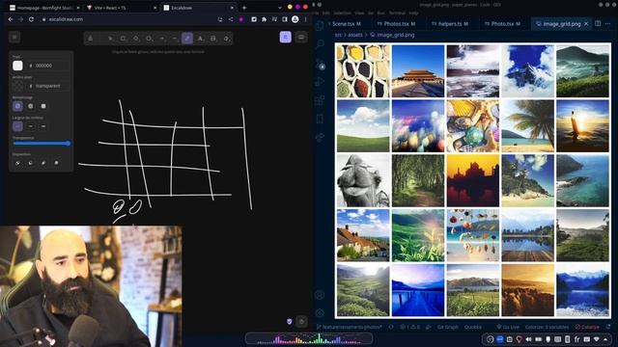Split the VS Code editor

tap(598, 23)
